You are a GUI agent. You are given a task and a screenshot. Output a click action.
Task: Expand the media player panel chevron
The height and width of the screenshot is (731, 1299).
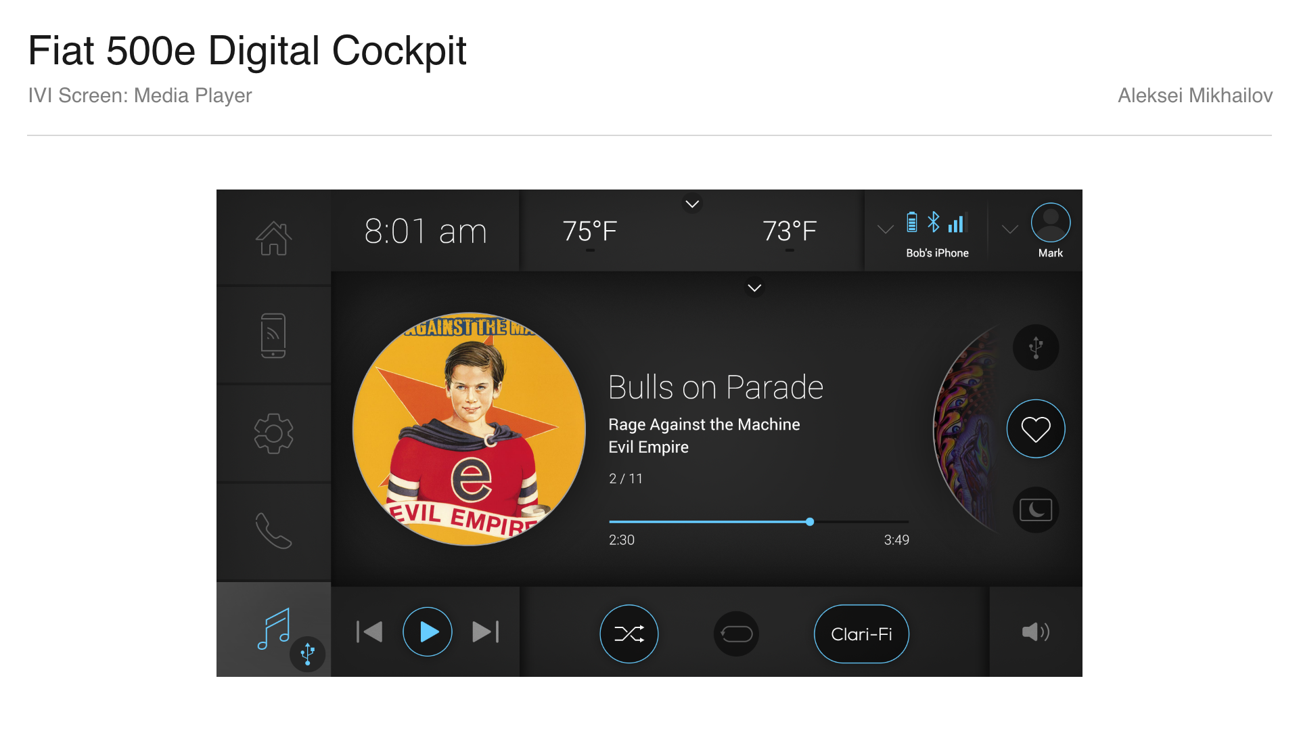[754, 288]
